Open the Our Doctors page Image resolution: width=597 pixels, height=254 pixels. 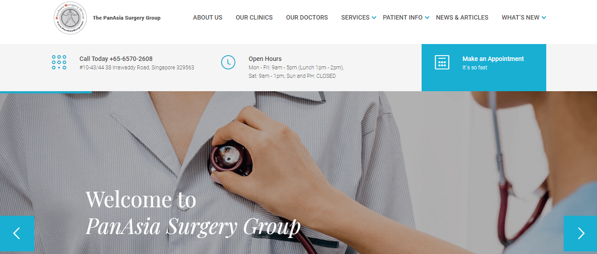tap(307, 17)
